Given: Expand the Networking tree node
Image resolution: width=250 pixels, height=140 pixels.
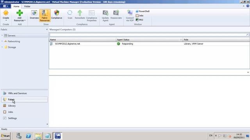Looking at the screenshot, I should pos(2,41).
